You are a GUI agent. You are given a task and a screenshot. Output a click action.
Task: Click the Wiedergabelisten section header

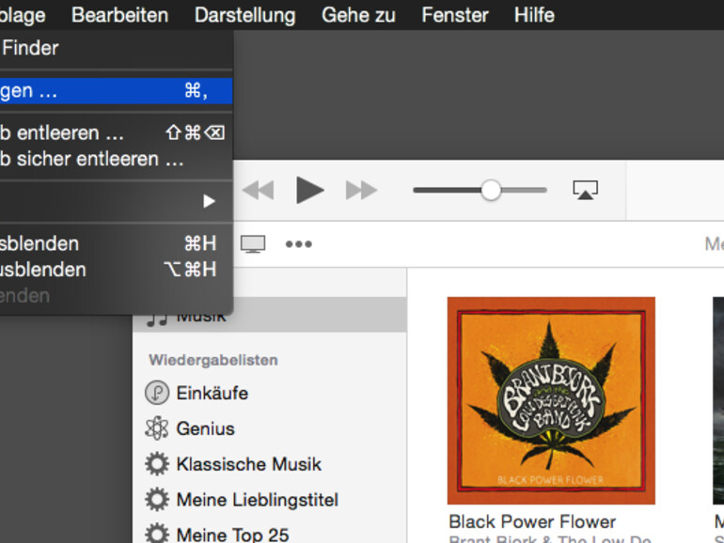213,360
